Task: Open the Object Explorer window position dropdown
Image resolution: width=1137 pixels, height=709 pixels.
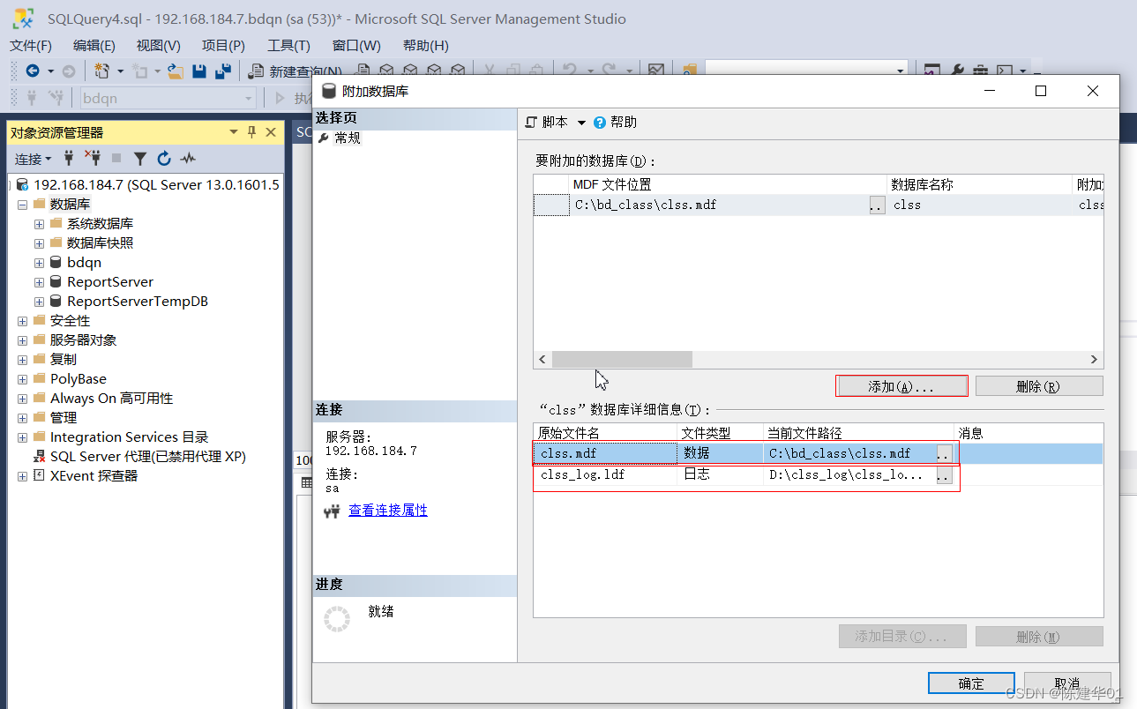Action: click(x=234, y=132)
